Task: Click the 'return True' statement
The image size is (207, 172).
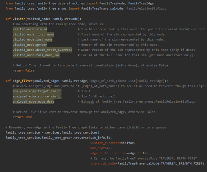Action: click(23, 117)
